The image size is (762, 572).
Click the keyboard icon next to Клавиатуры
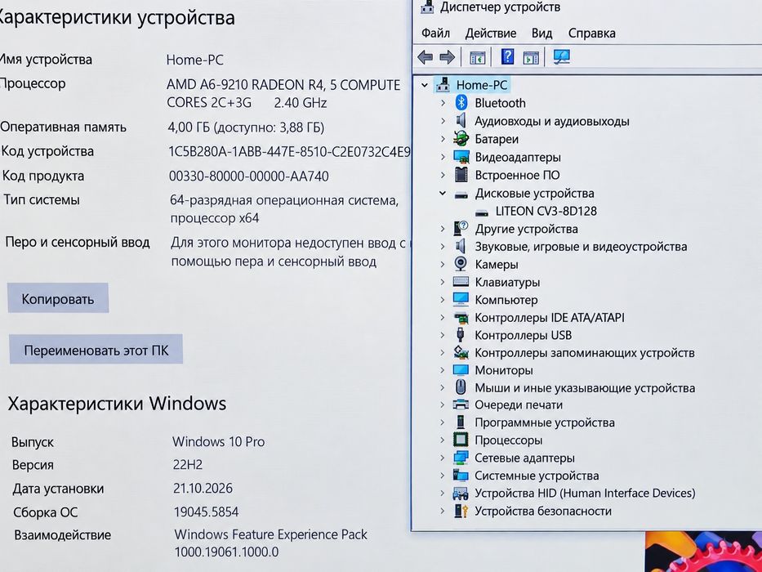(x=461, y=282)
